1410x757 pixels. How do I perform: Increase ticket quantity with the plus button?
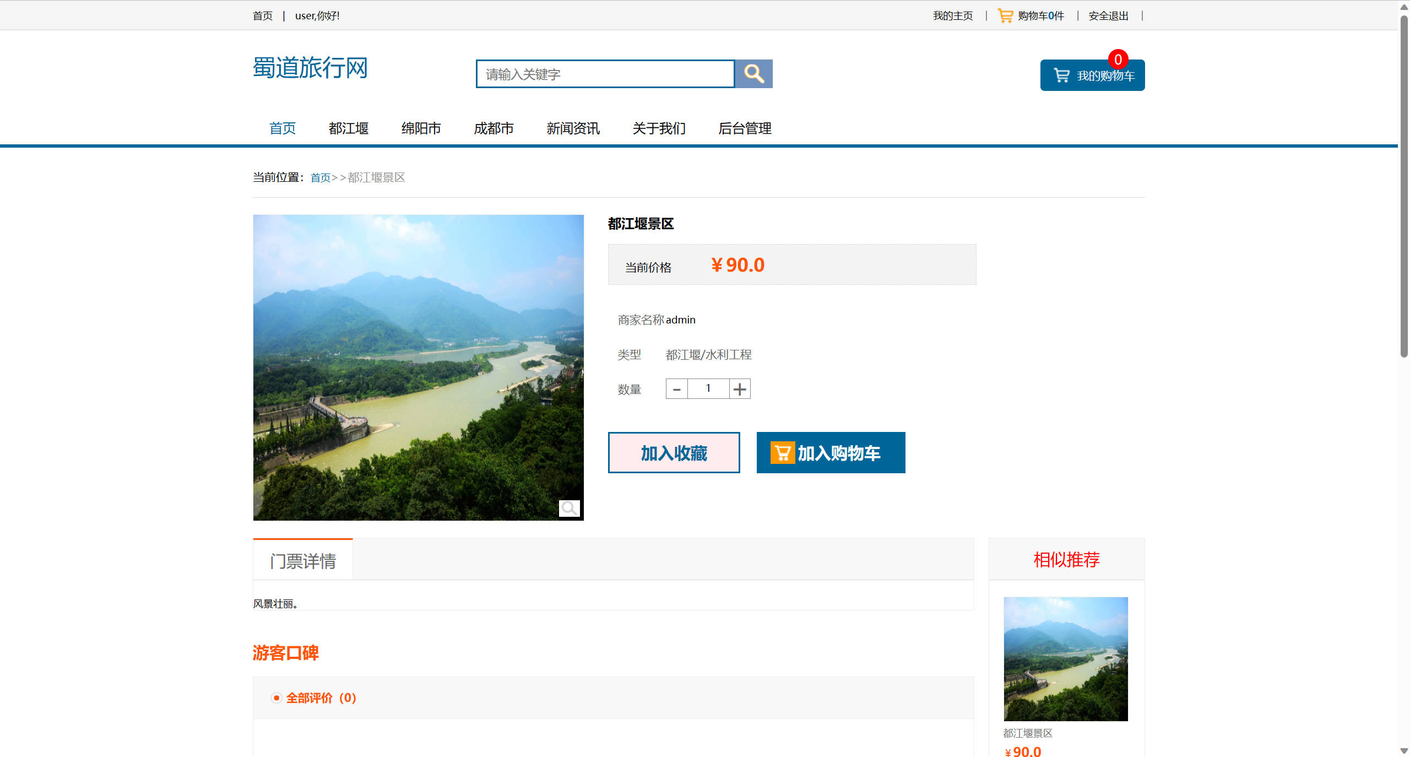pos(740,388)
